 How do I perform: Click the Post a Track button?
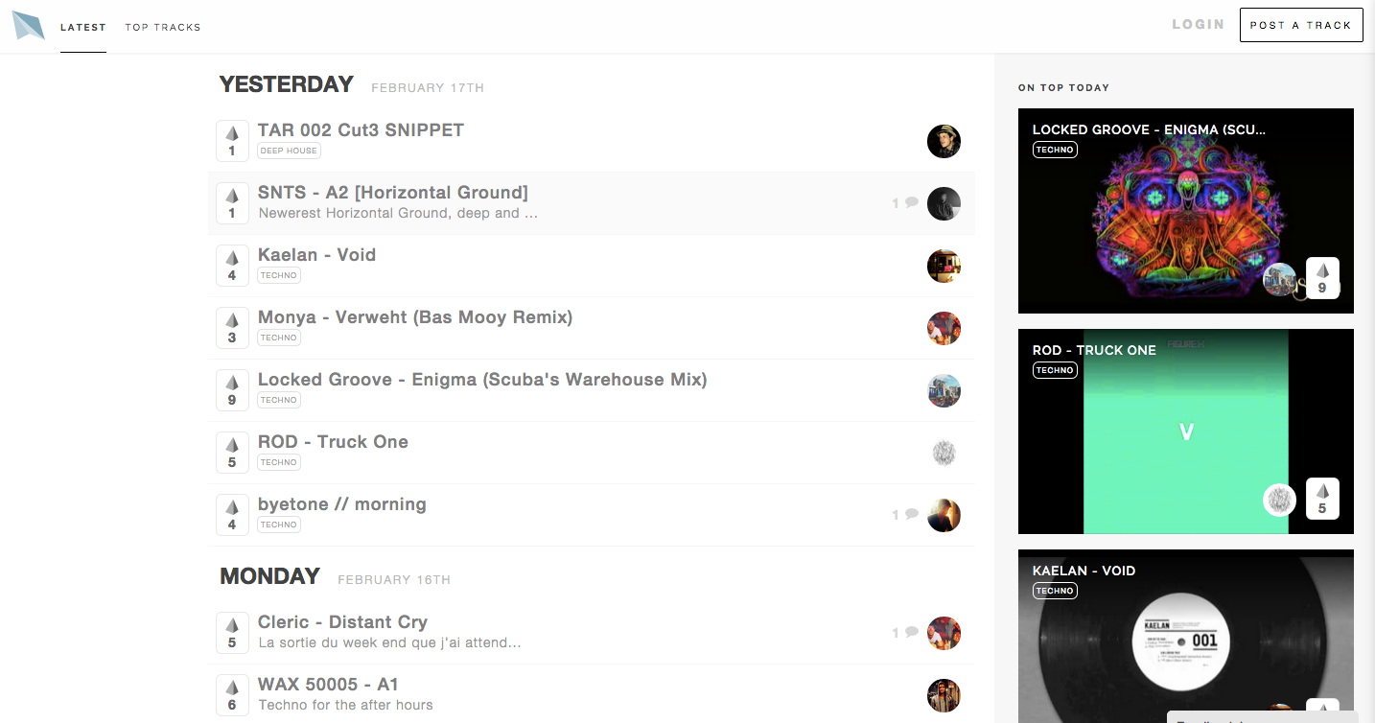tap(1301, 25)
